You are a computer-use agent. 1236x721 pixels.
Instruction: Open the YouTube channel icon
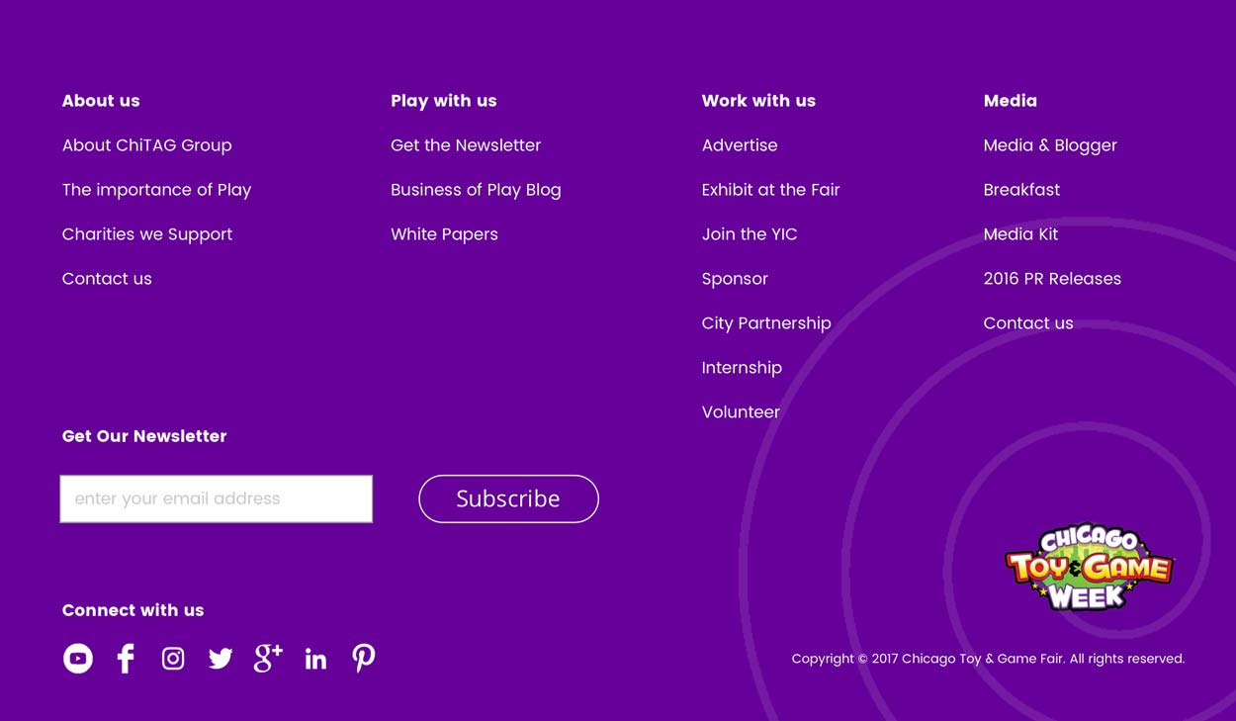coord(78,659)
